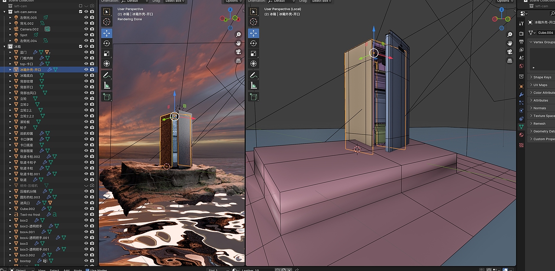The image size is (555, 271).
Task: Toggle camera view icon in right viewport
Action: point(510,52)
